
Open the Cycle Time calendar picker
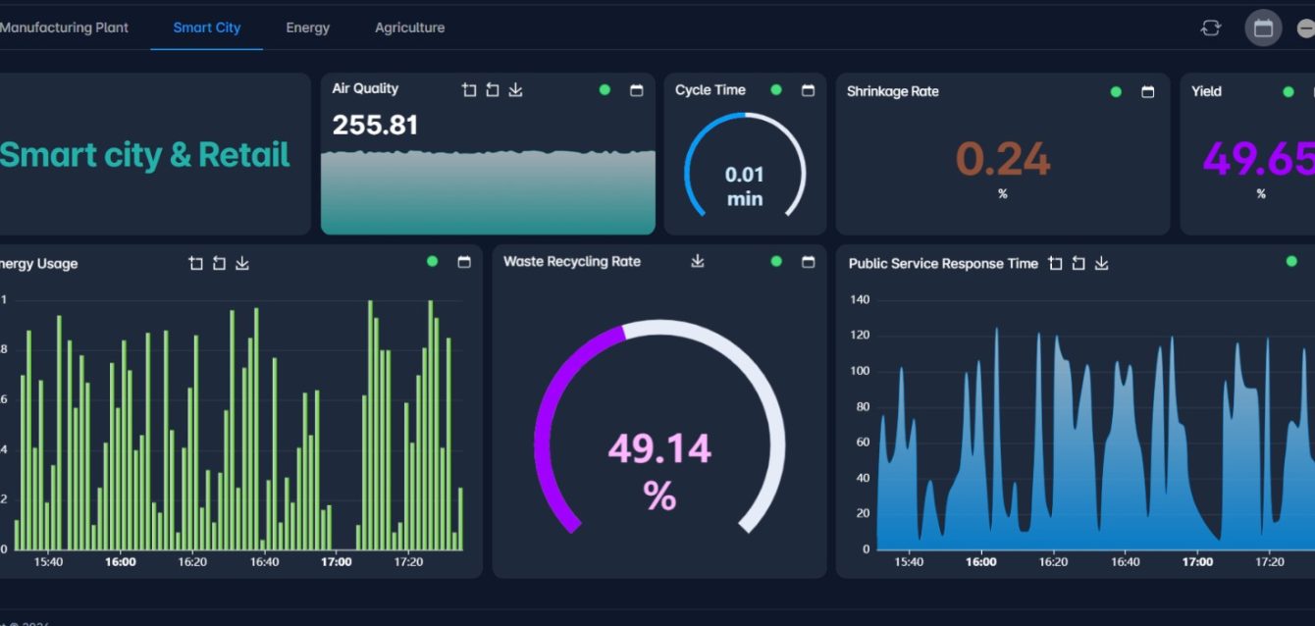[808, 90]
